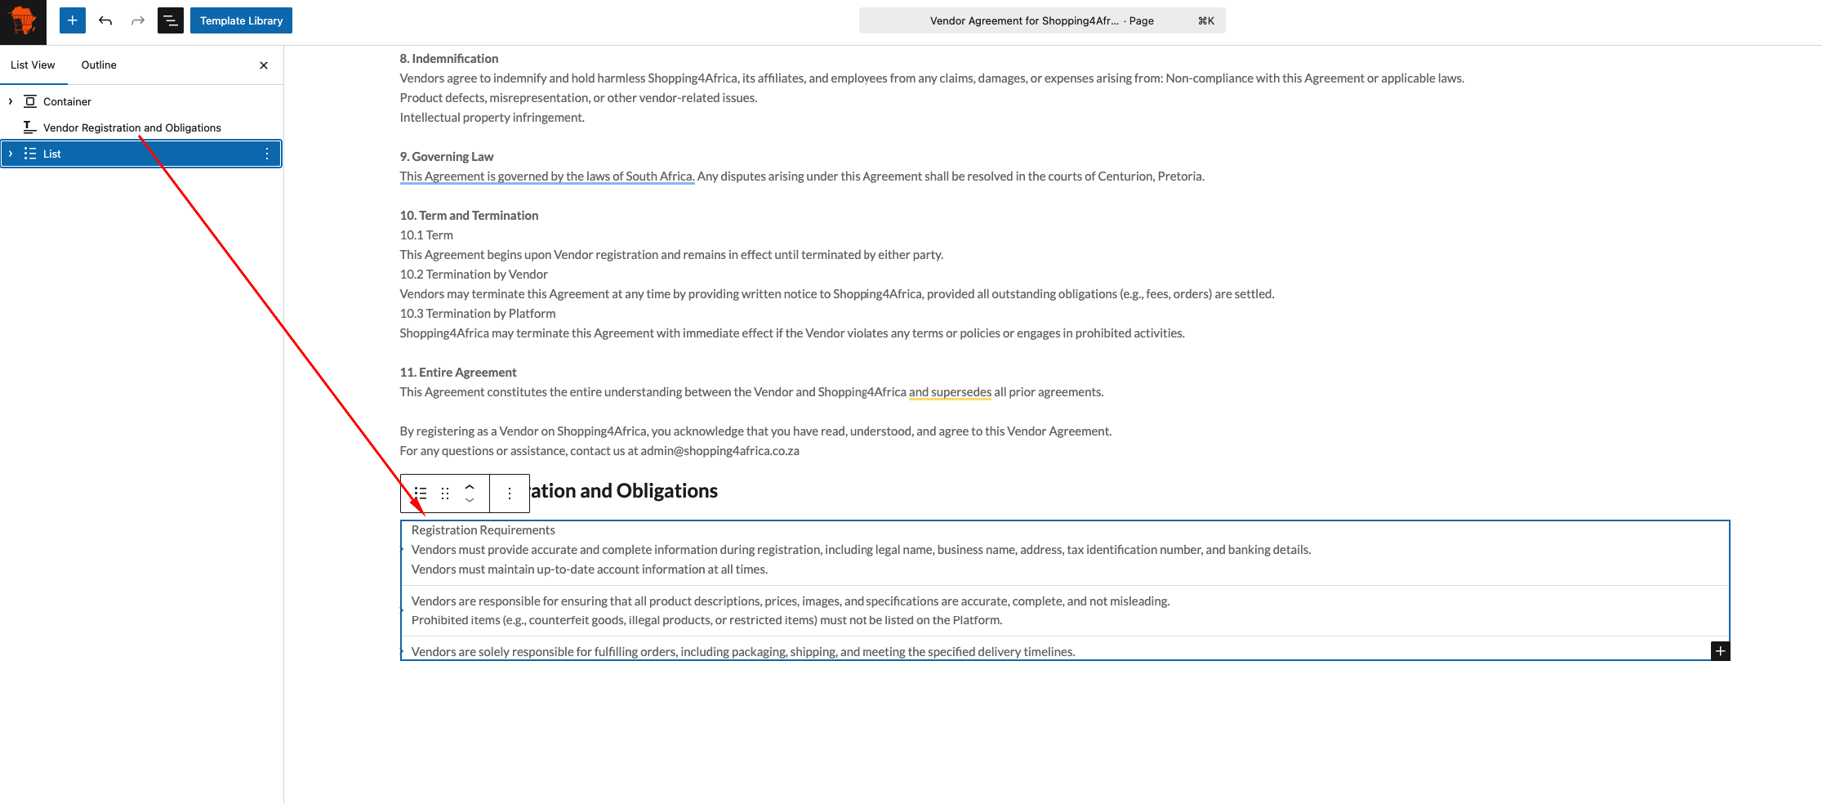This screenshot has width=1822, height=804.
Task: Click the '10.2 Termination by Vendor' line
Action: [x=474, y=275]
